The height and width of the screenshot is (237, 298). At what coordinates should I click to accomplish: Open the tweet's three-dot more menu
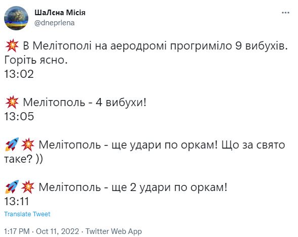285,13
